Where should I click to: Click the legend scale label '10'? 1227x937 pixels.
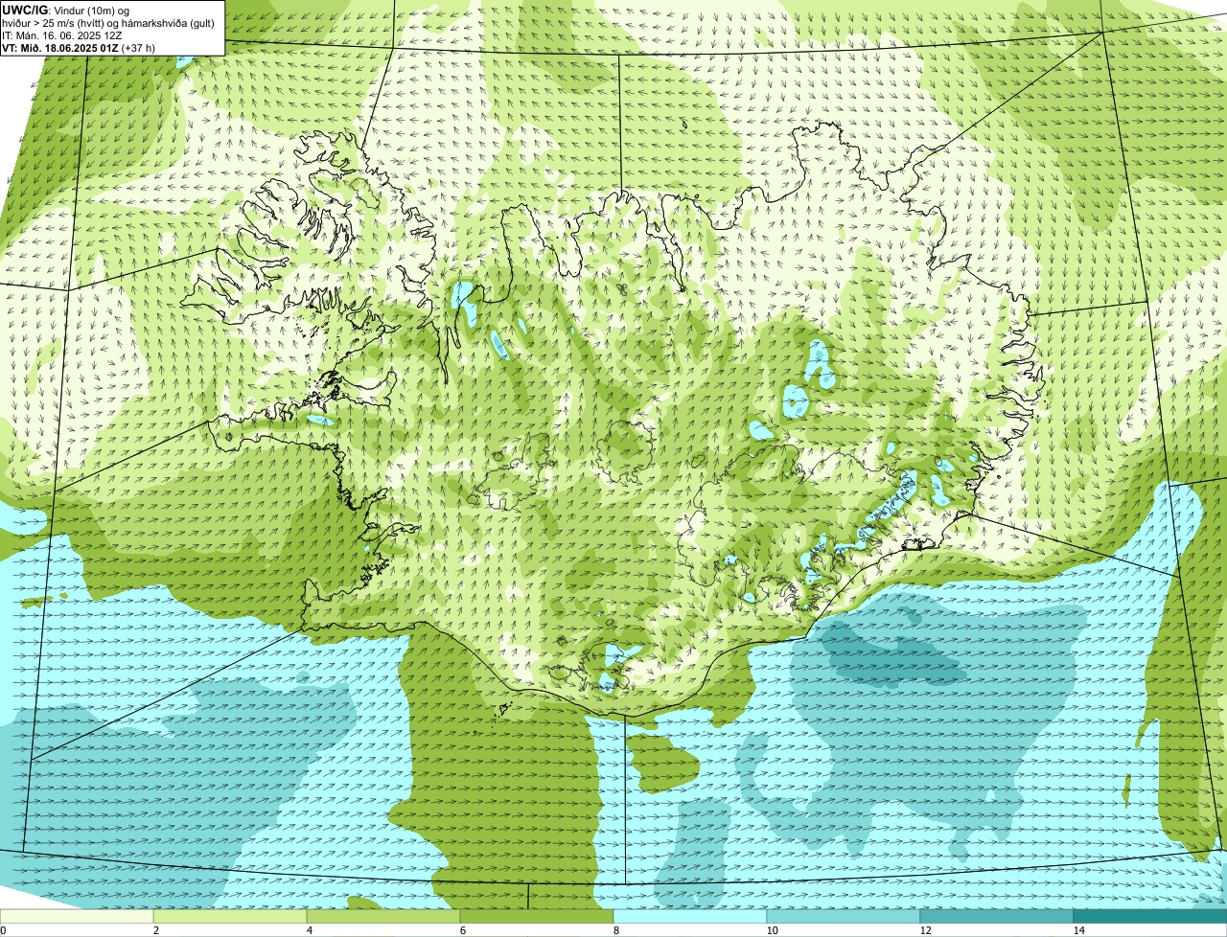(x=772, y=930)
